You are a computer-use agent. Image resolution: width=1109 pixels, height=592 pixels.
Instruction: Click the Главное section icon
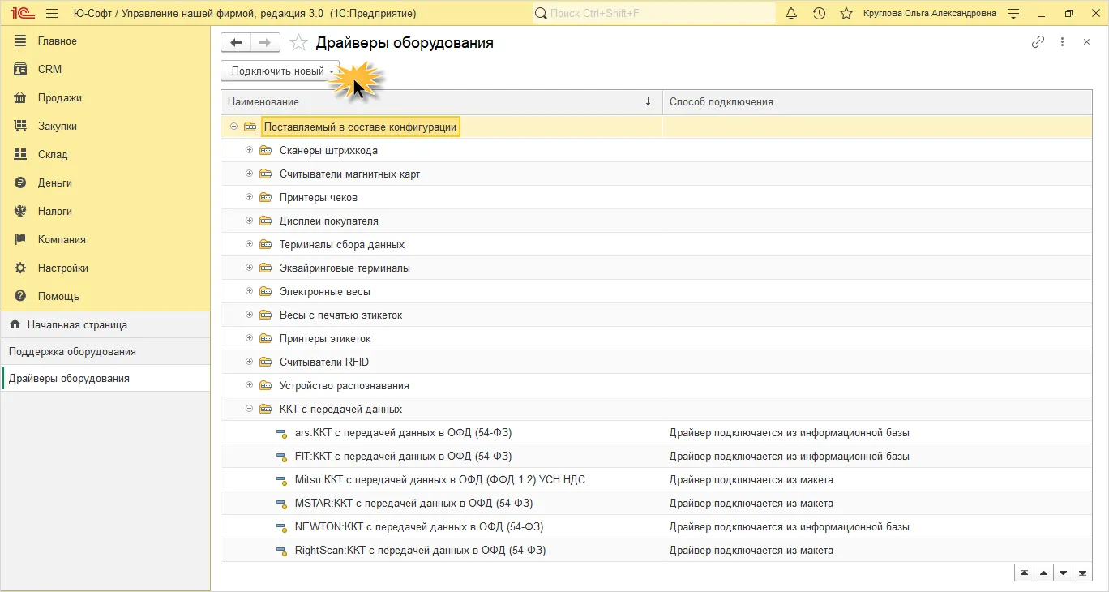click(x=20, y=41)
